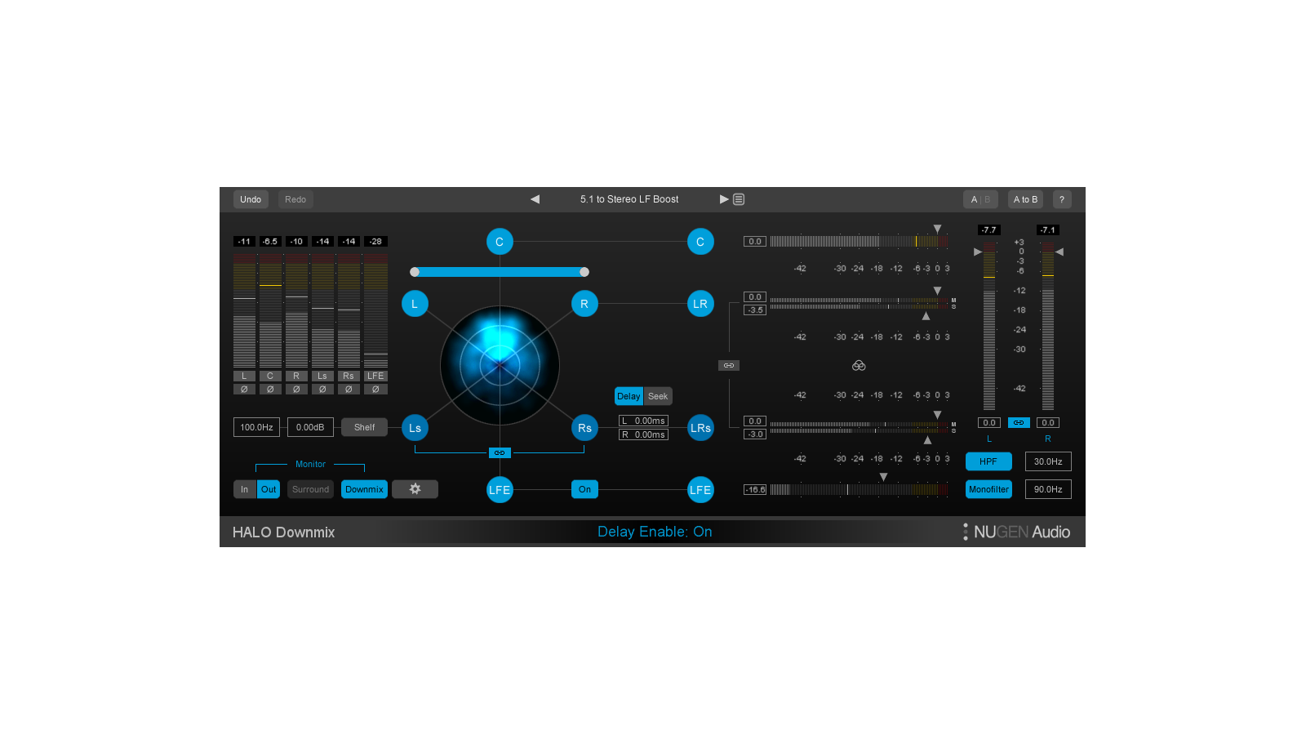Toggle the Ls/Rs link icon below the scope
Image resolution: width=1306 pixels, height=735 pixels.
pyautogui.click(x=500, y=452)
